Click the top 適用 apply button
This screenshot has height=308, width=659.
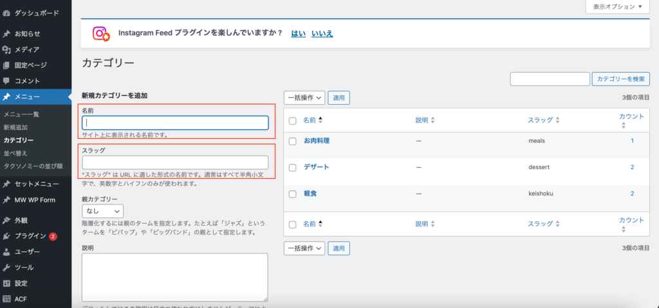point(339,98)
